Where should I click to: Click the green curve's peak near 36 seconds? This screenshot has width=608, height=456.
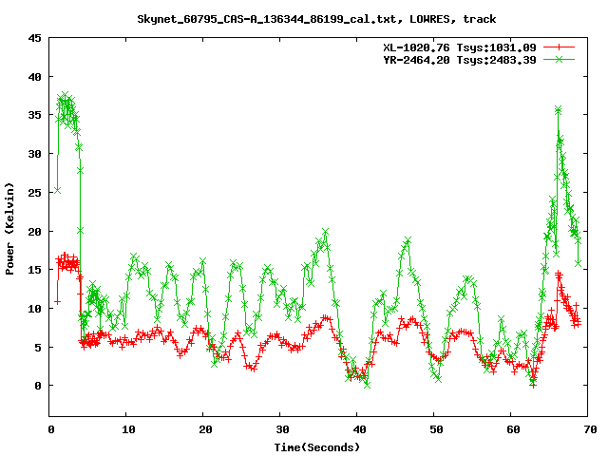325,232
